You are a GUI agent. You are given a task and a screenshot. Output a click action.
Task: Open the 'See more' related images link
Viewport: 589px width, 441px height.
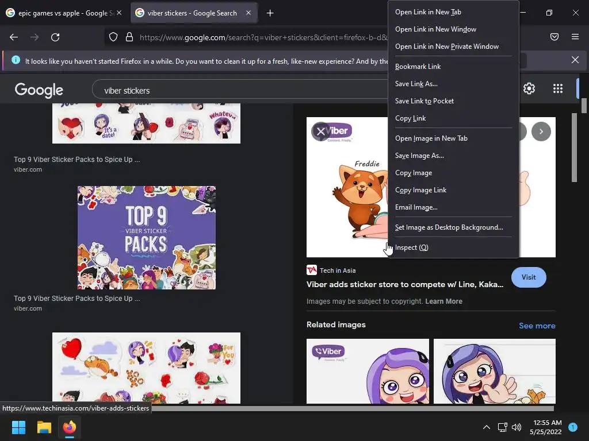click(537, 326)
